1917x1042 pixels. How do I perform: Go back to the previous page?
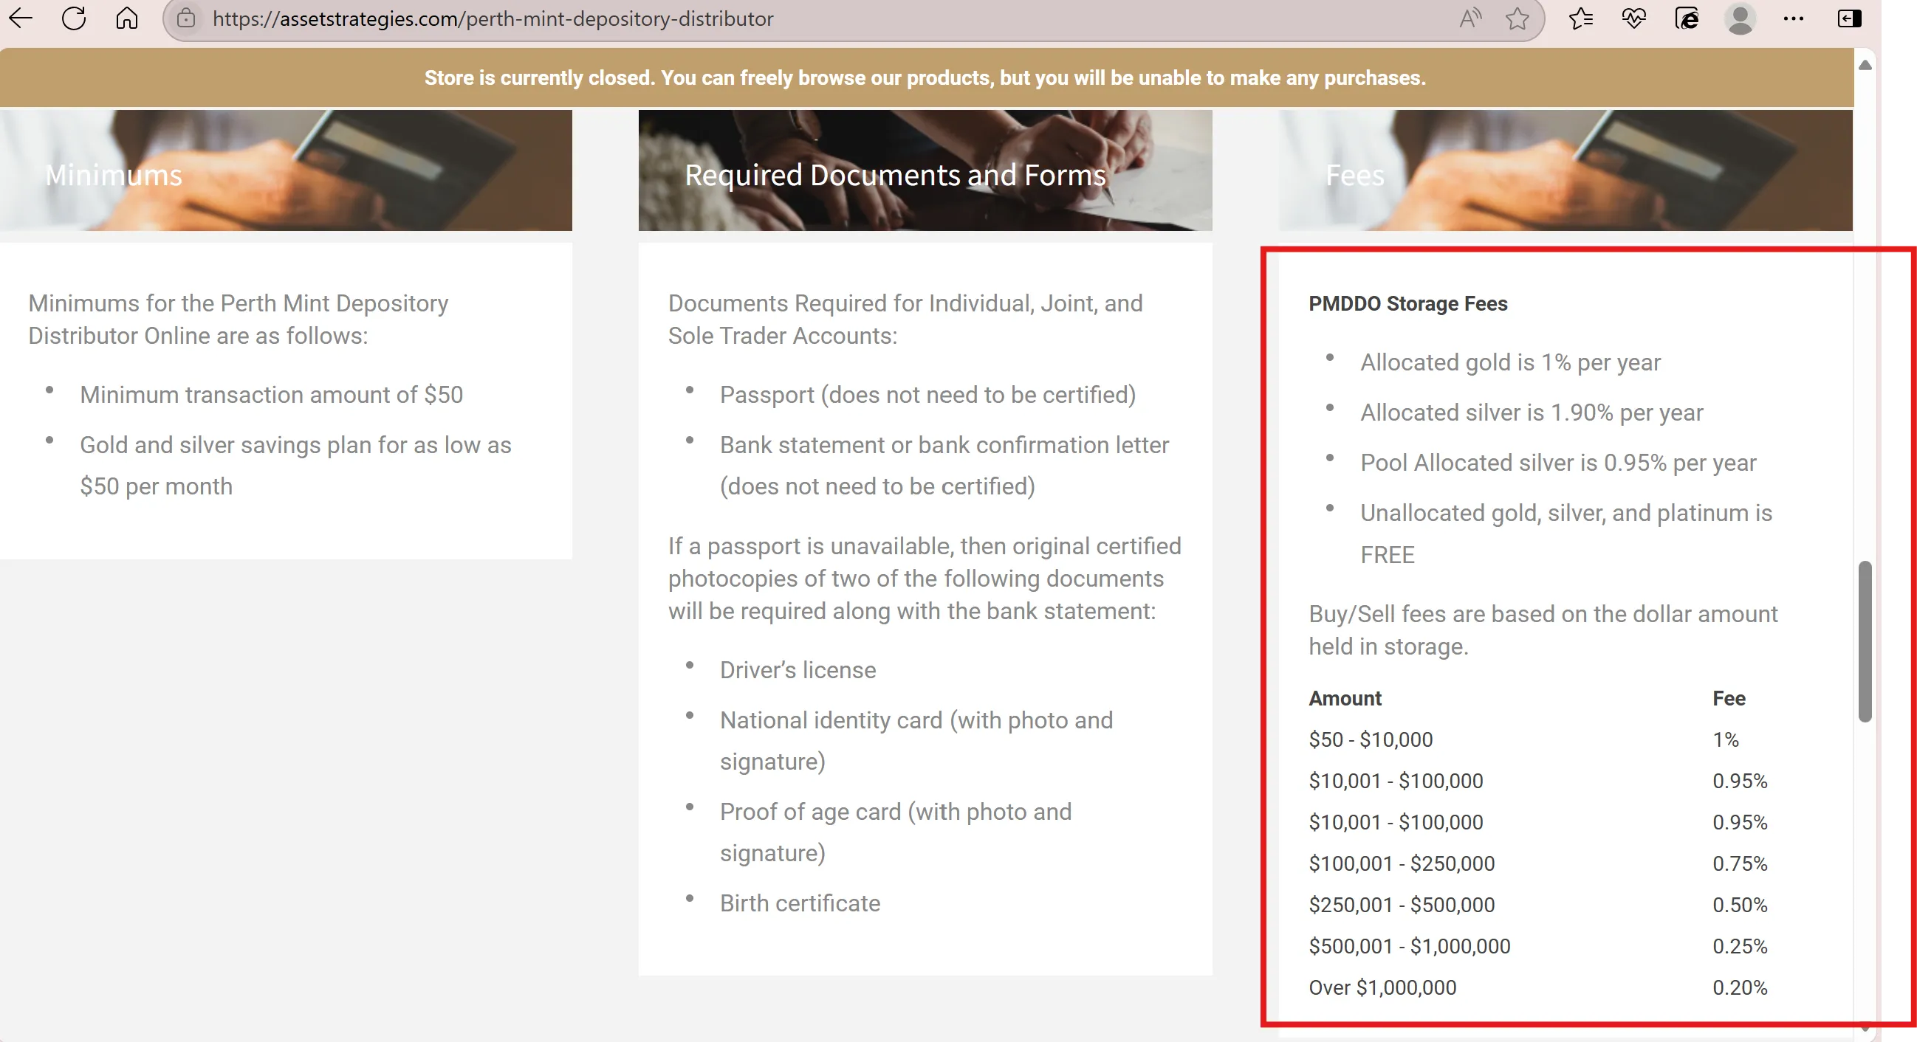tap(21, 18)
